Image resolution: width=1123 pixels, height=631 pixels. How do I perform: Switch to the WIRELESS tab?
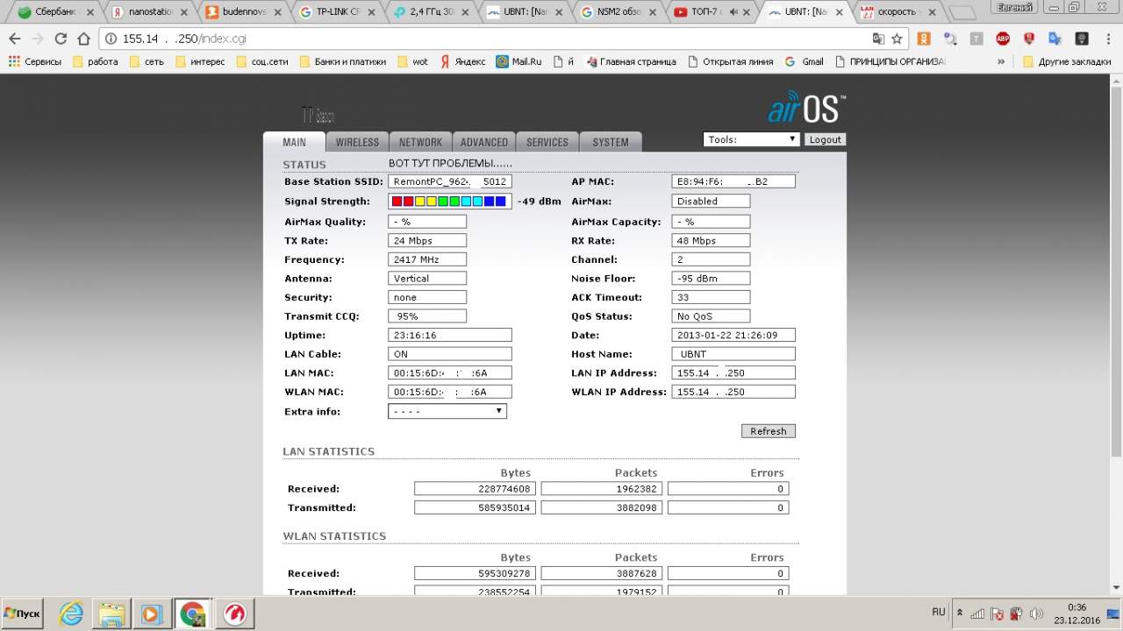pyautogui.click(x=357, y=142)
